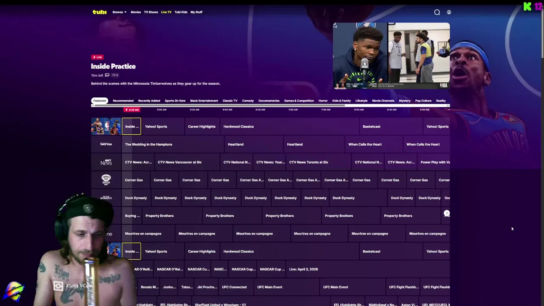Switch to the Games & Competition tab
This screenshot has height=306, width=544.
(x=299, y=101)
